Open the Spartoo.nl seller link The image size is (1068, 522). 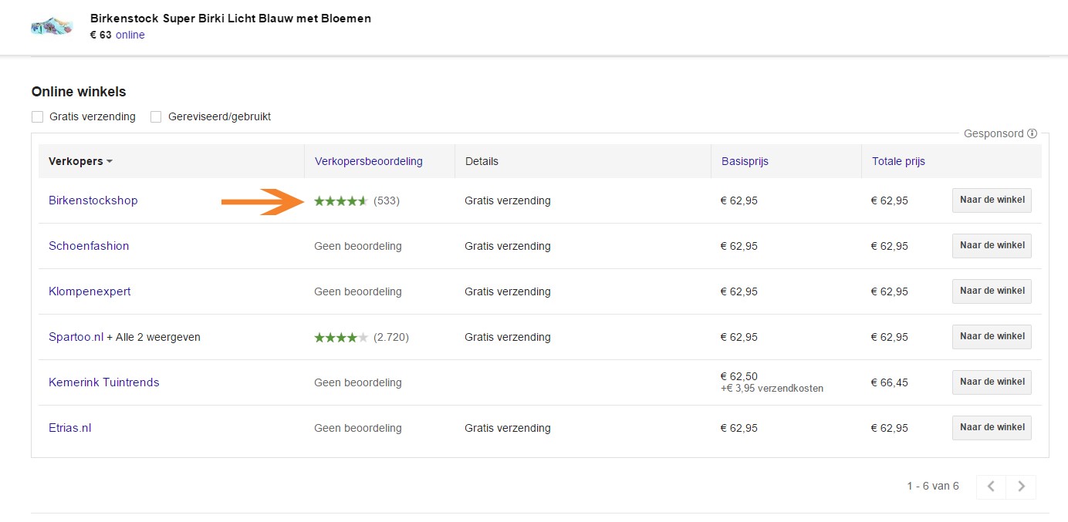tap(76, 337)
